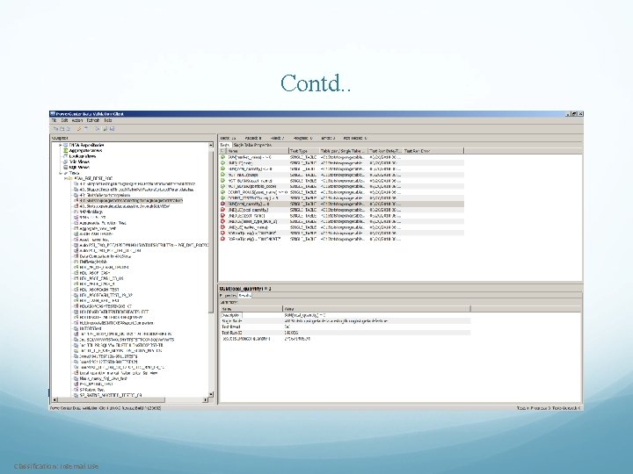Sort by the Test Type column header

[304, 151]
